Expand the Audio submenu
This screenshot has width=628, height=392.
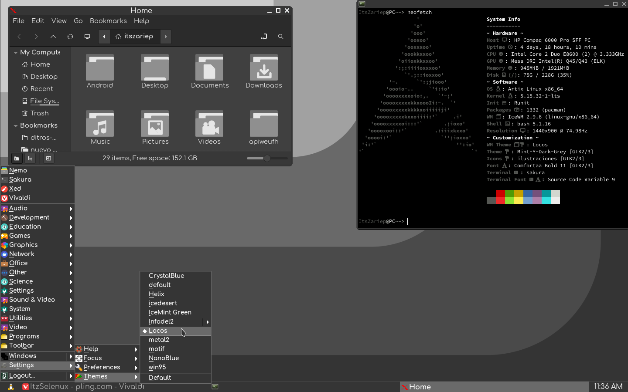38,208
